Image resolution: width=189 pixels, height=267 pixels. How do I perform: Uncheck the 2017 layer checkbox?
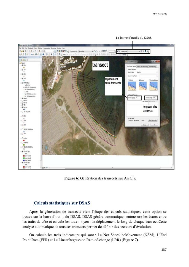pos(22,70)
